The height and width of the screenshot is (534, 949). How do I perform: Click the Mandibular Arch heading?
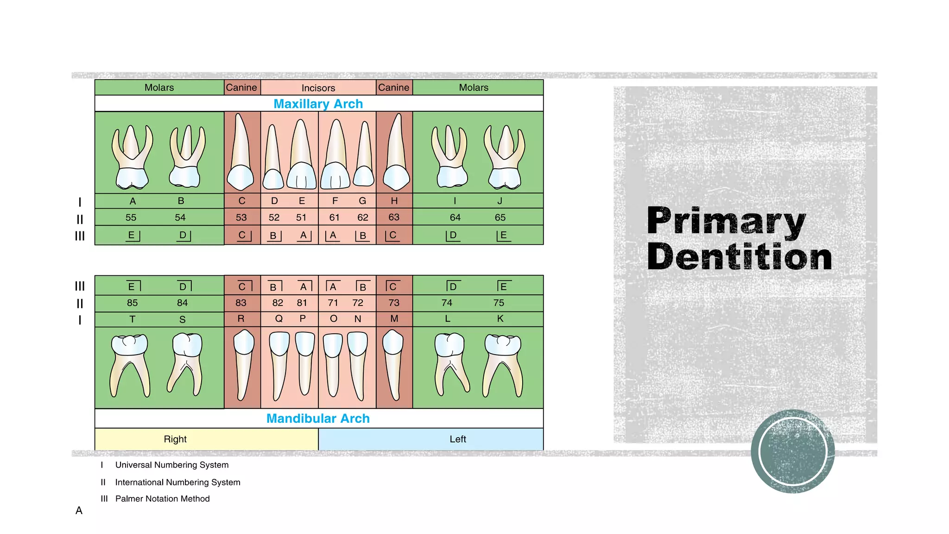318,419
